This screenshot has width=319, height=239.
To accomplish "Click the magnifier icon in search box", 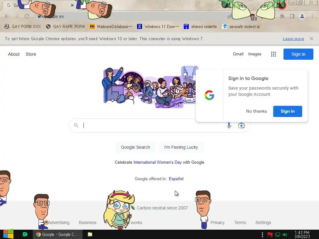I will point(76,125).
